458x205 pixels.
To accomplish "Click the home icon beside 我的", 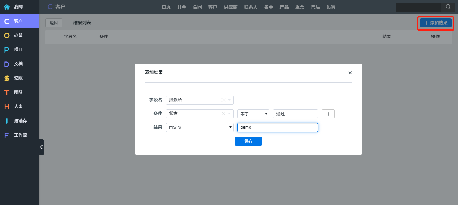I will (x=6, y=7).
